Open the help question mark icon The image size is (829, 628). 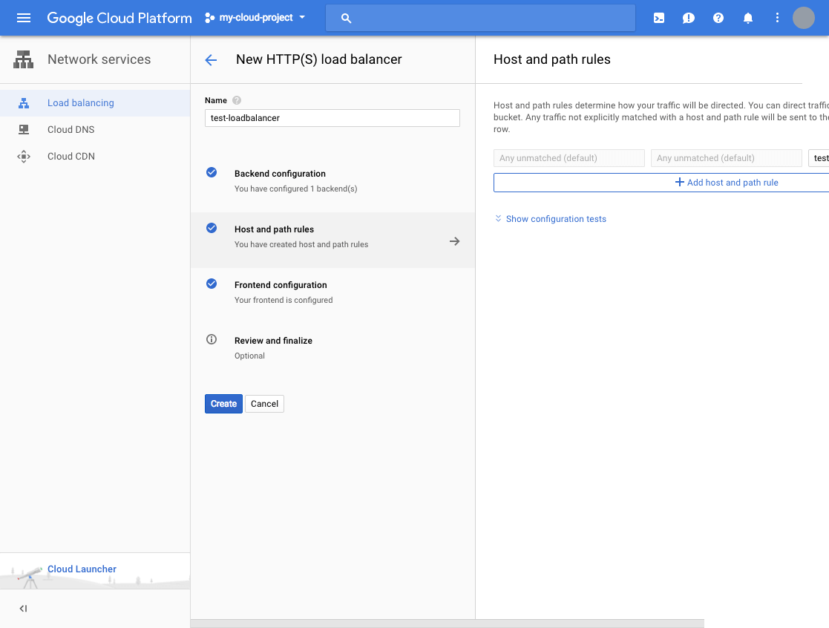[x=718, y=18]
